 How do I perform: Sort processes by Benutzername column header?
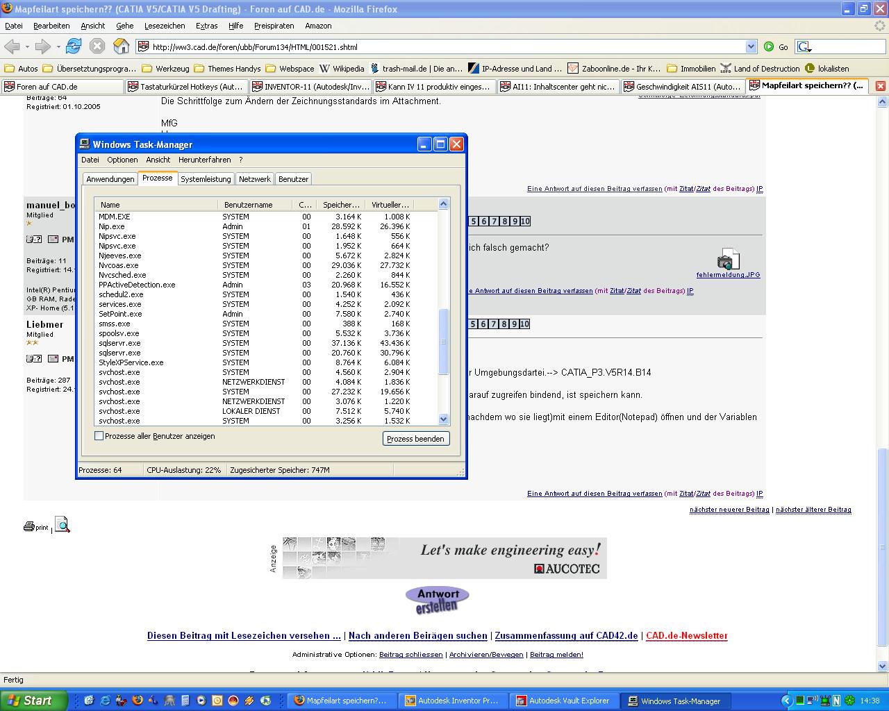pos(256,205)
